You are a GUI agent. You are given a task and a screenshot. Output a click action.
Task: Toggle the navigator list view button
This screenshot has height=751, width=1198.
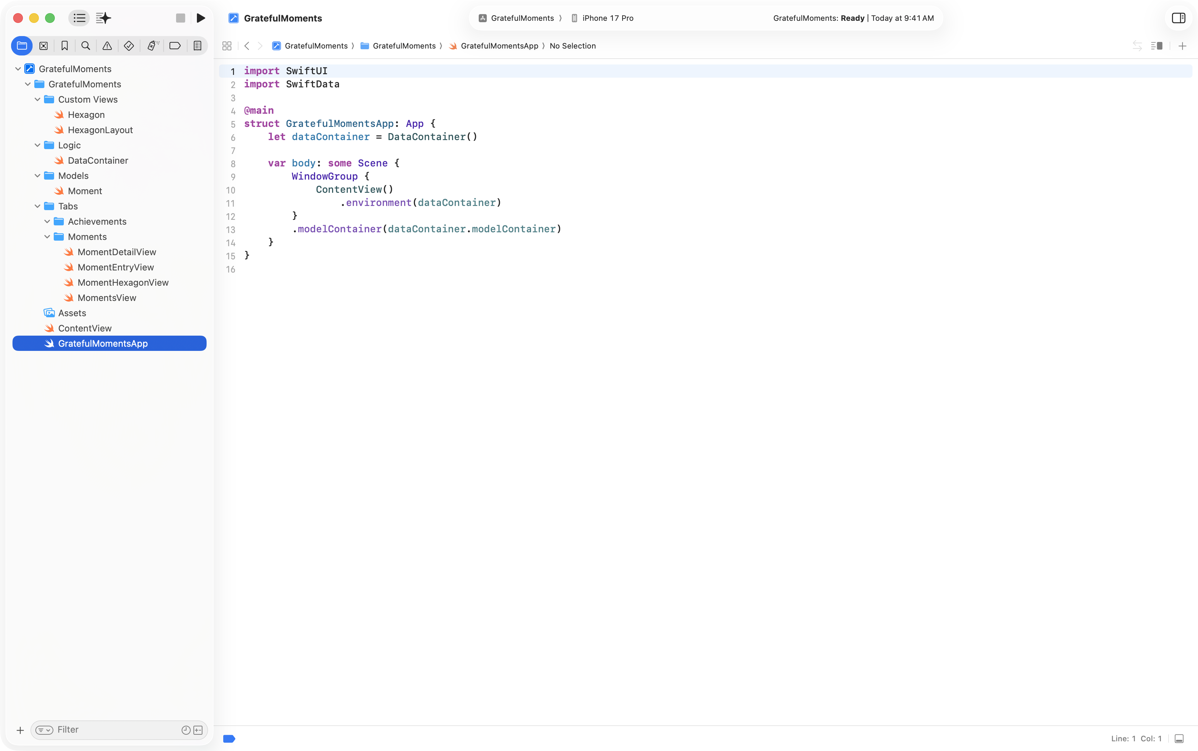pyautogui.click(x=79, y=18)
